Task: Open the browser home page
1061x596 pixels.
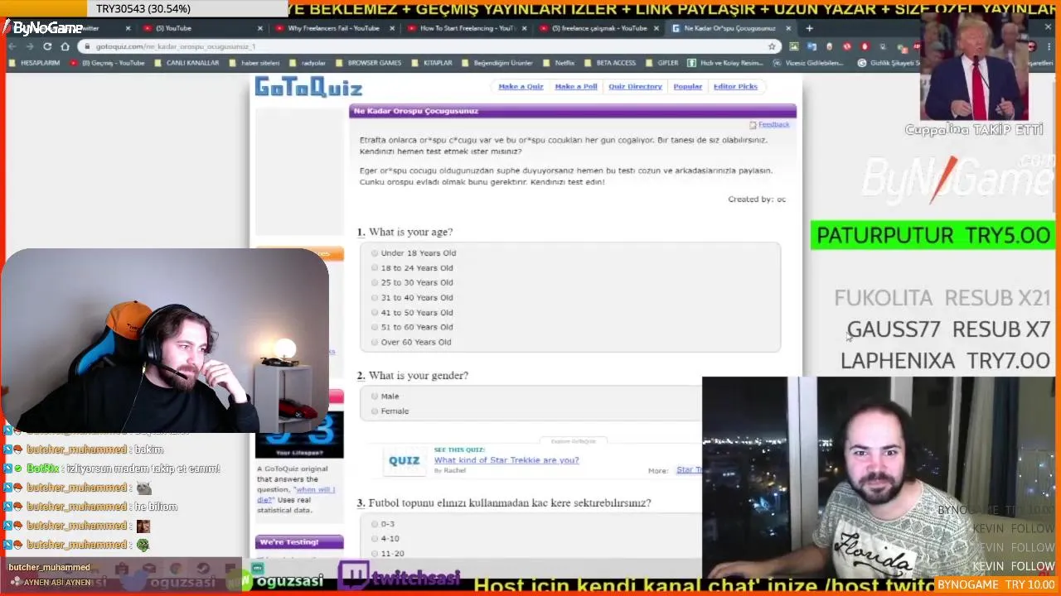Action: click(65, 46)
